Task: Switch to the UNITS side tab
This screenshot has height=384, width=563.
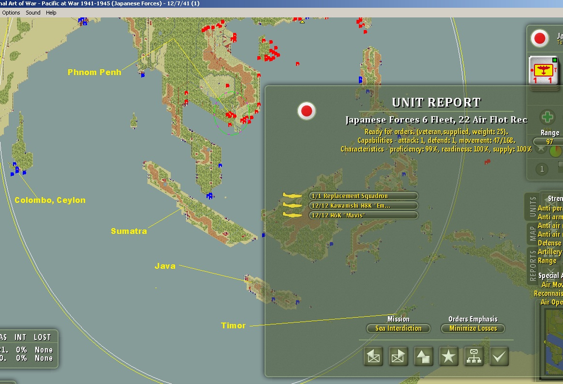Action: (x=533, y=206)
